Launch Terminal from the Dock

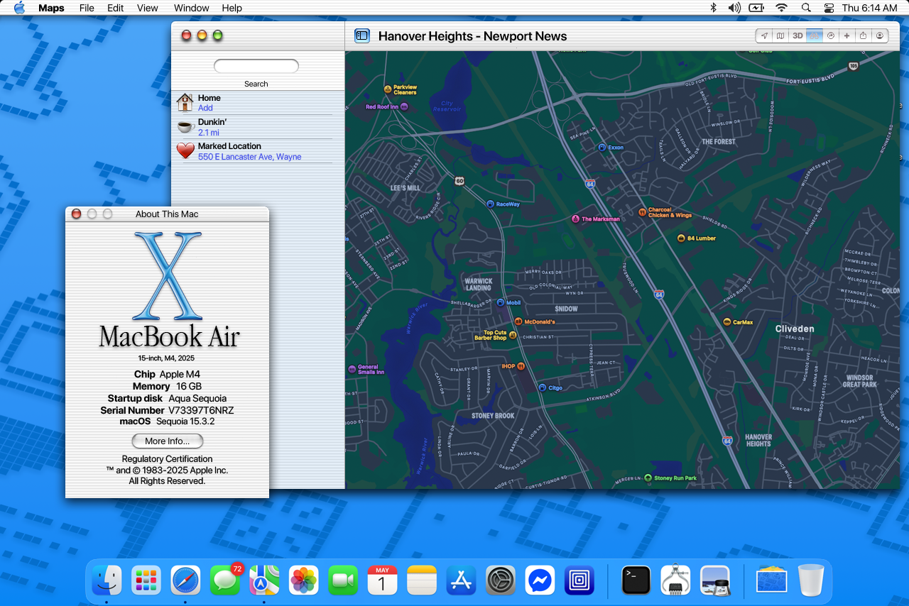[x=636, y=580]
